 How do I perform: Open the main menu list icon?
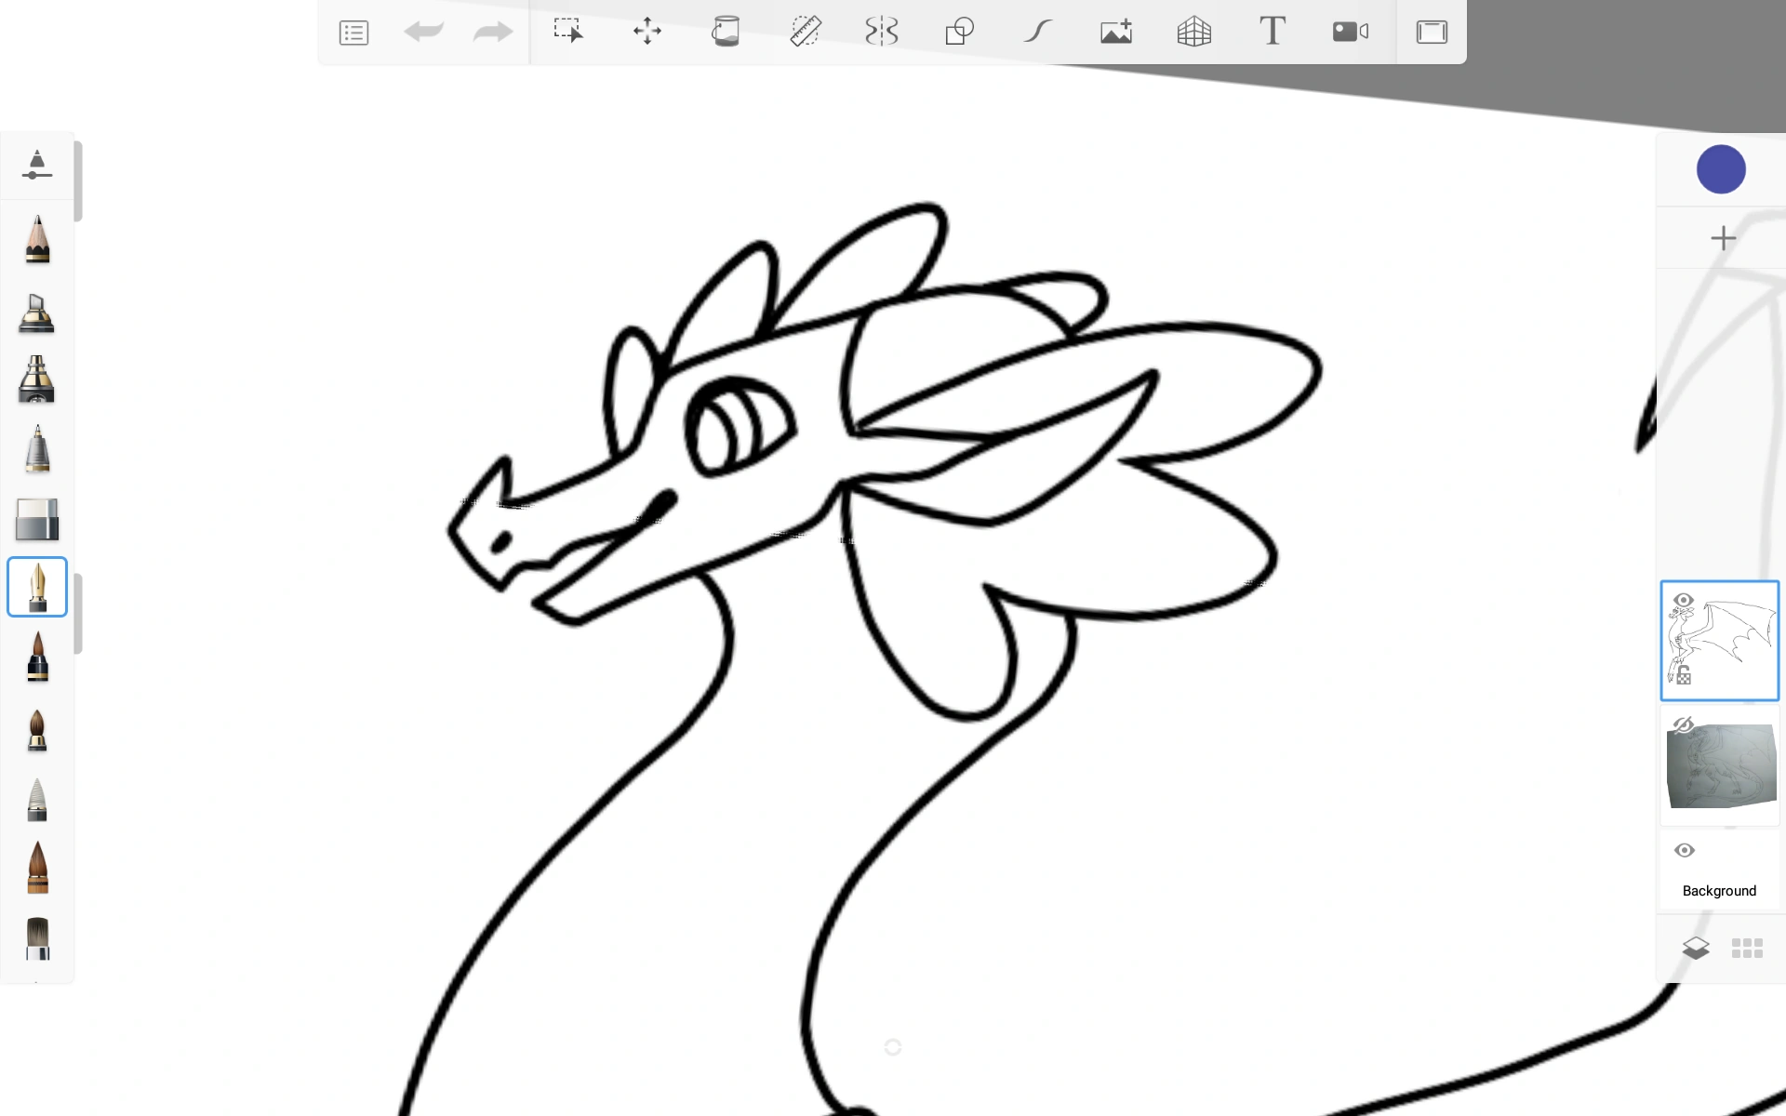click(353, 33)
